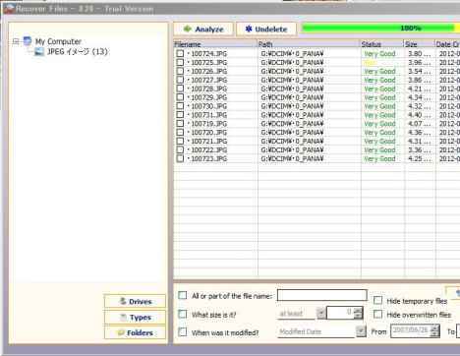Select the 100723.JPG file row

316,158
